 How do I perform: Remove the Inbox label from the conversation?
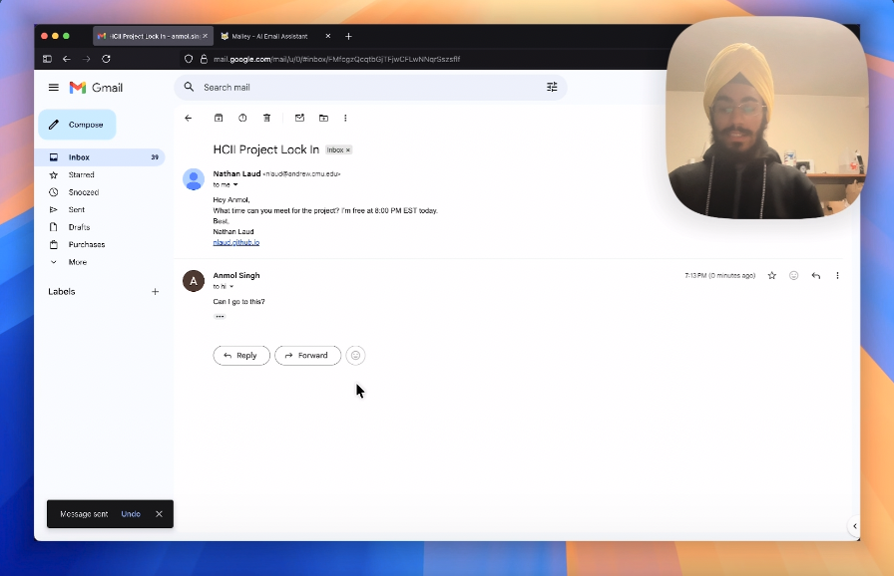348,150
